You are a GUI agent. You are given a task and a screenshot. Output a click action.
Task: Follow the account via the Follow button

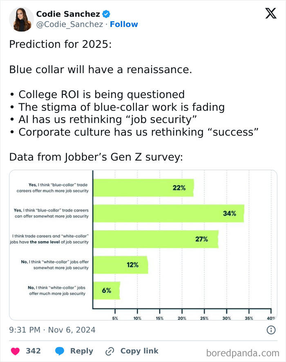click(x=124, y=25)
